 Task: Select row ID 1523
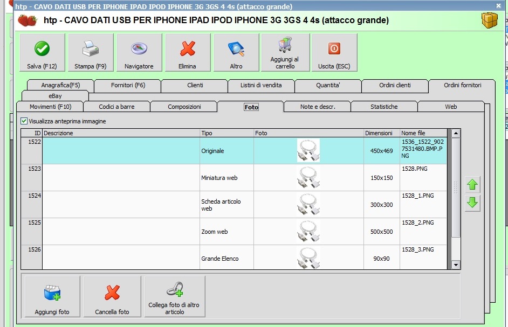tap(32, 177)
